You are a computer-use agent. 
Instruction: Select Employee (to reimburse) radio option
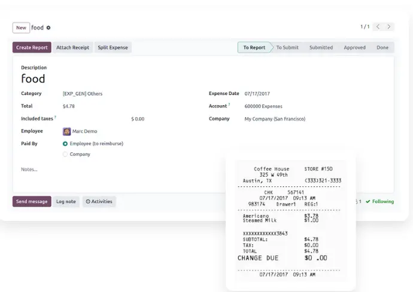click(x=65, y=144)
